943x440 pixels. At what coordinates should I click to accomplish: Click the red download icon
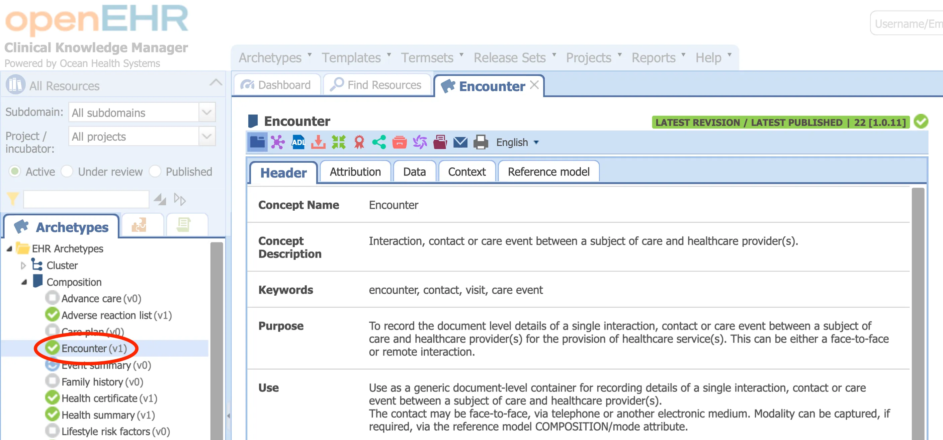click(x=318, y=142)
